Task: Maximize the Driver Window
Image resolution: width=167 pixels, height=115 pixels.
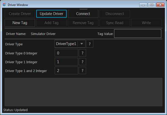Action: point(152,5)
